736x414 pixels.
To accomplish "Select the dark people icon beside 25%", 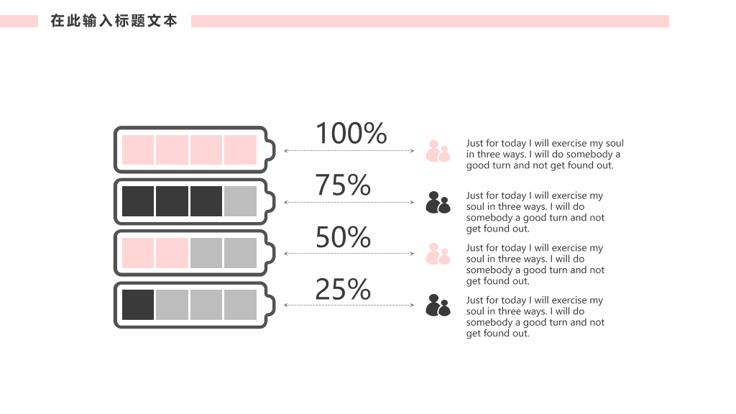I will tap(438, 305).
